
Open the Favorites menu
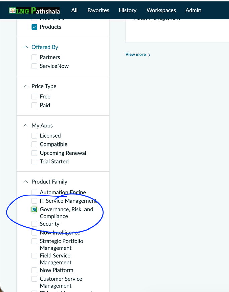coord(98,10)
